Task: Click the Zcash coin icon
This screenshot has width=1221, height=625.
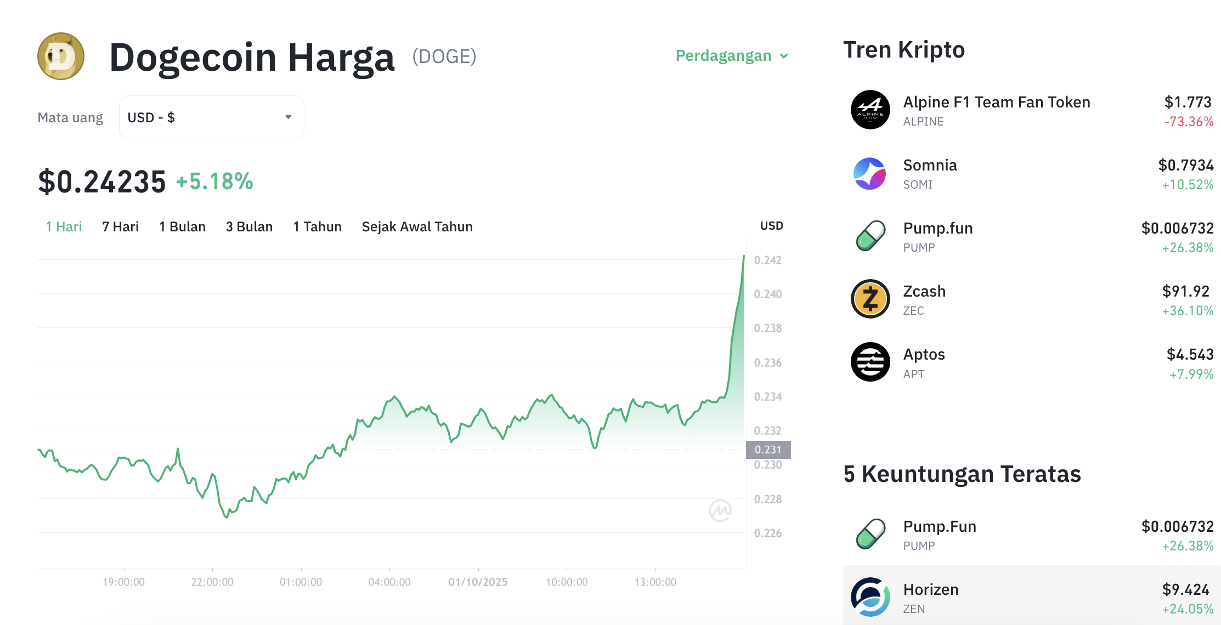Action: click(870, 299)
